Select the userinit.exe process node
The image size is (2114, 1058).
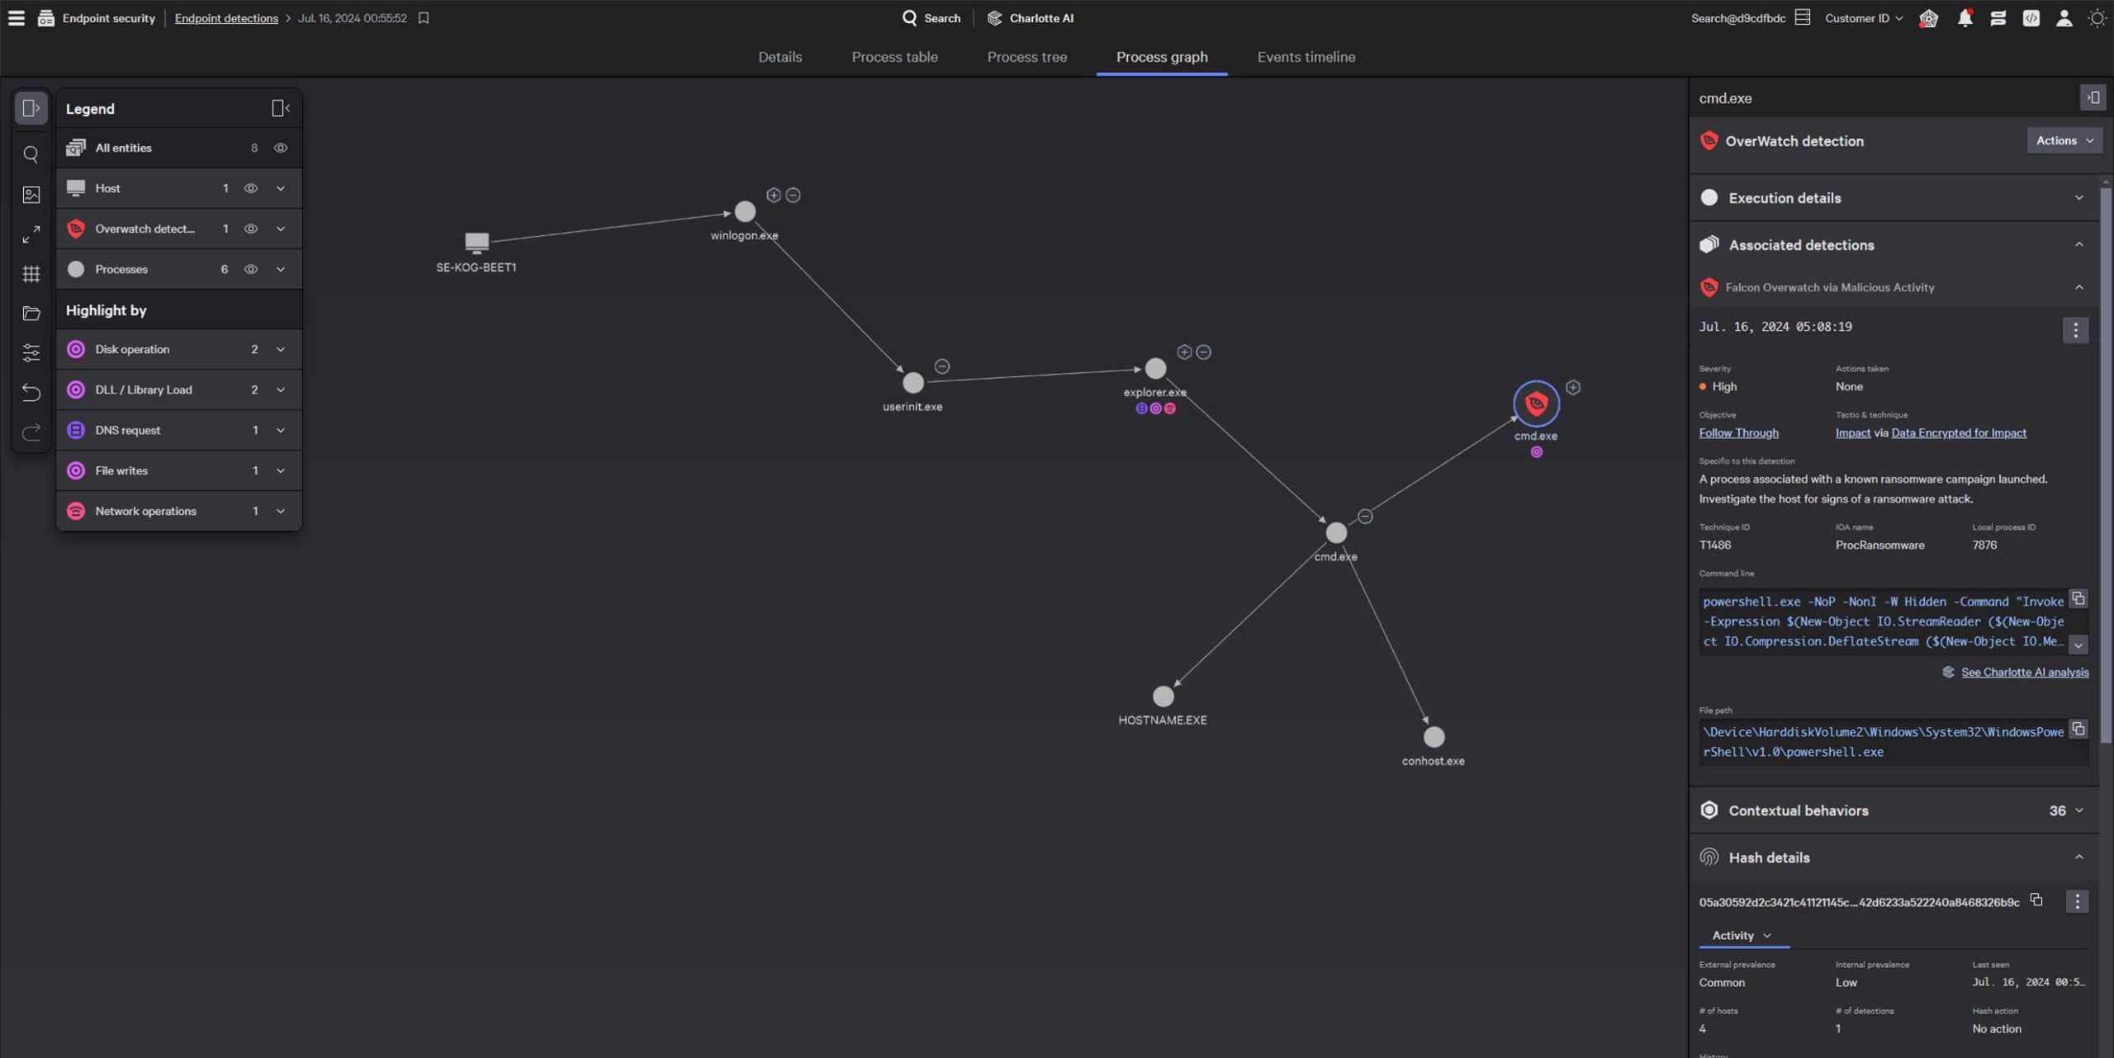point(912,382)
